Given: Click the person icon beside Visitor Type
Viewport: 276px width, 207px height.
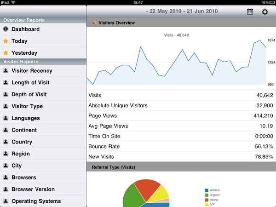Looking at the screenshot, I should click(6, 106).
